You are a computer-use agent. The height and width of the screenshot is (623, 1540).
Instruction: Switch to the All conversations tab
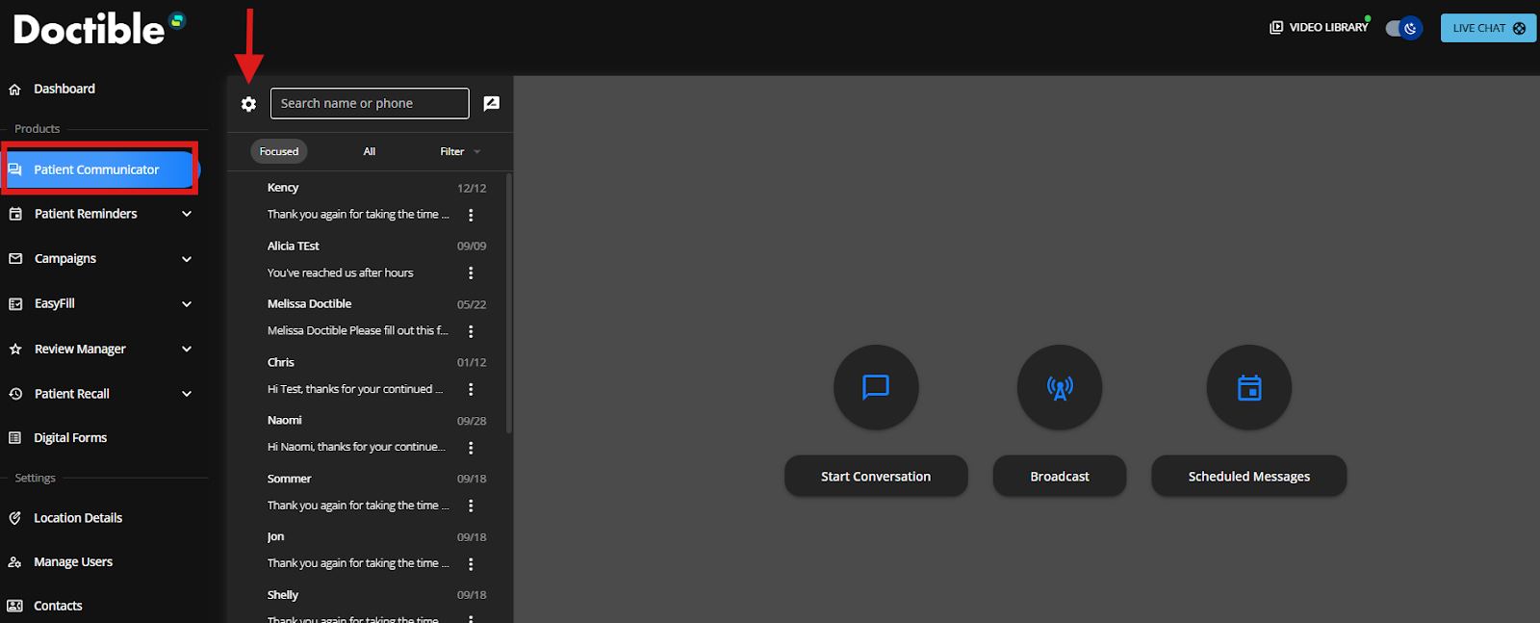370,152
